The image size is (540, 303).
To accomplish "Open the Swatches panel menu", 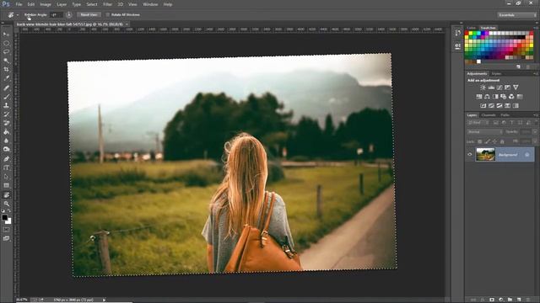I will (536, 28).
